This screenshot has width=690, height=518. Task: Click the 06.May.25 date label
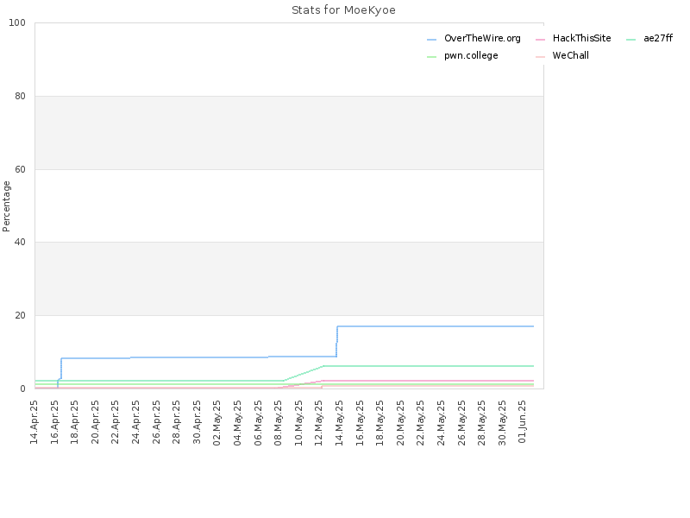[258, 423]
